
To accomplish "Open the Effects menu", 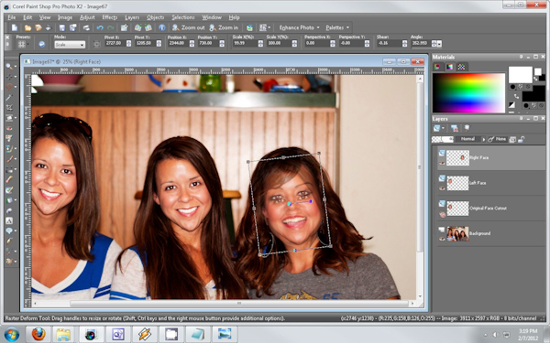I will (x=110, y=17).
